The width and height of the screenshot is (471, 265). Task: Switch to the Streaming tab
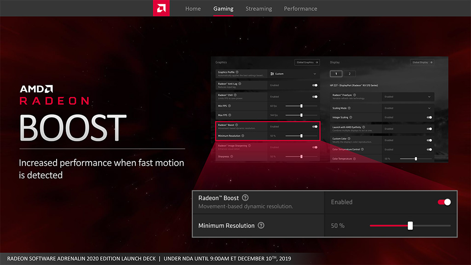[x=258, y=9]
